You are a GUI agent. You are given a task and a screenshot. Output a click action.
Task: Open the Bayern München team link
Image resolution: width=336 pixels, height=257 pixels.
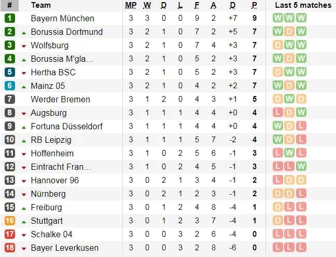pos(62,18)
